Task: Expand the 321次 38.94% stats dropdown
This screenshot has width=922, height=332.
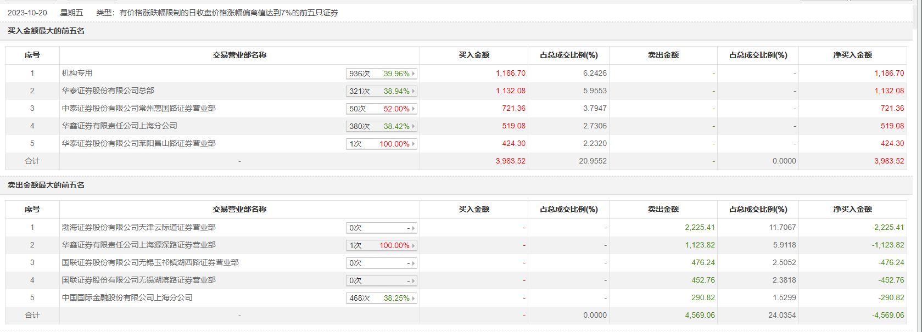Action: click(381, 91)
